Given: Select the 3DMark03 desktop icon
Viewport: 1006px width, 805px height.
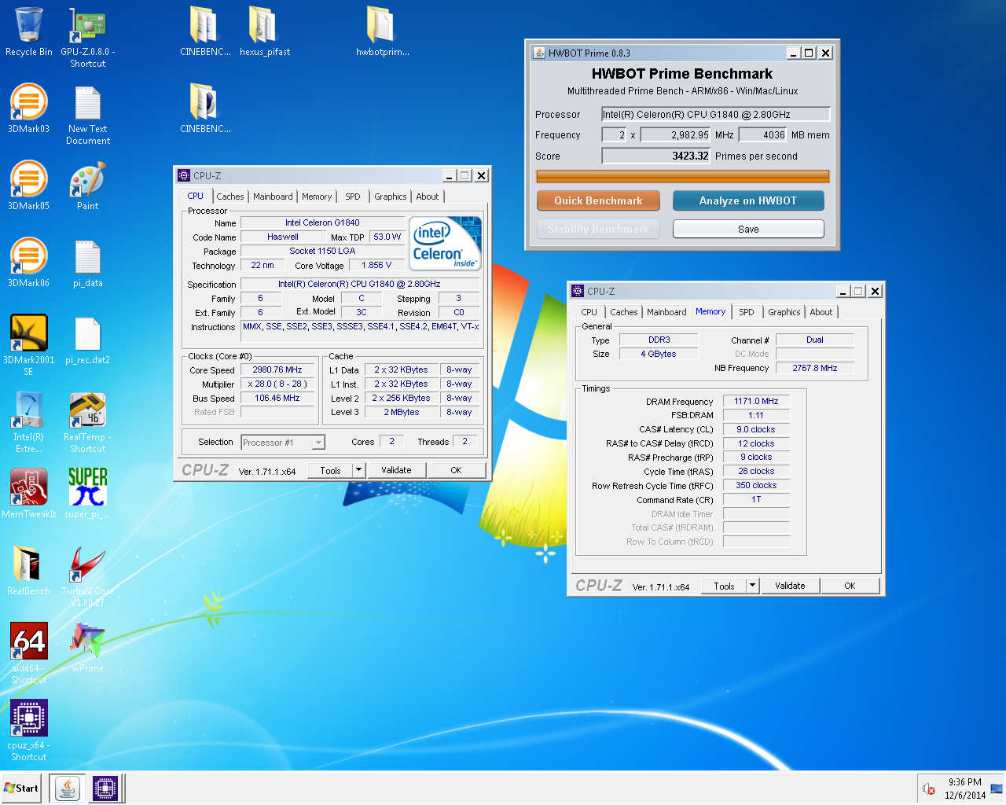Looking at the screenshot, I should click(x=29, y=108).
